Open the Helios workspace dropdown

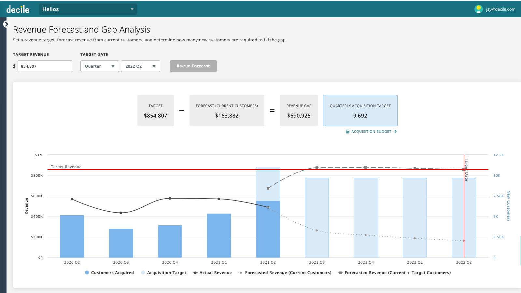pos(87,9)
